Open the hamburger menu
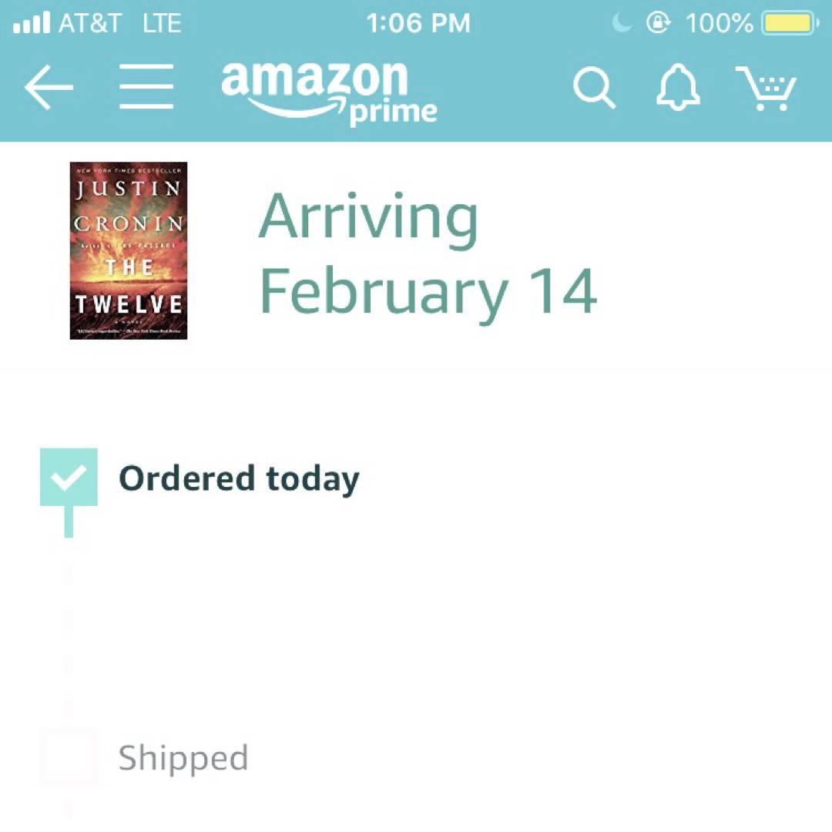 [146, 86]
